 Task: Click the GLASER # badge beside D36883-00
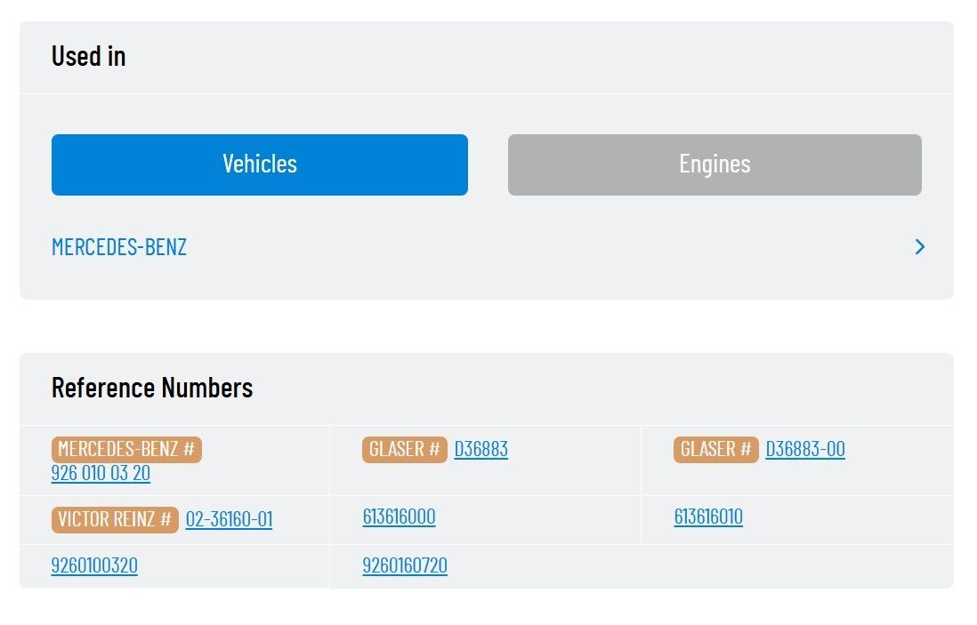715,449
